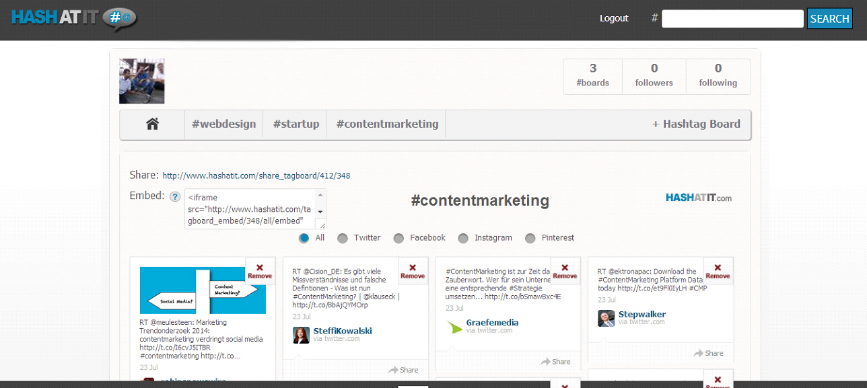The height and width of the screenshot is (388, 867).
Task: Share the Graefemedia tweet
Action: (x=555, y=362)
